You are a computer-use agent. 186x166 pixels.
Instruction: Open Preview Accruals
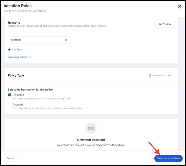160,75
